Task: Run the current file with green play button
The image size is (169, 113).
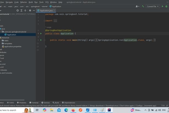Action: point(162,6)
